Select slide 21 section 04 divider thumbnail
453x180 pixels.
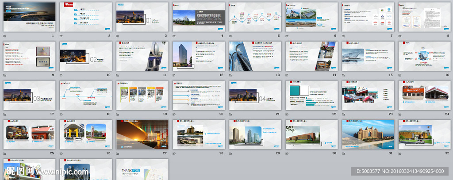coord(255,96)
